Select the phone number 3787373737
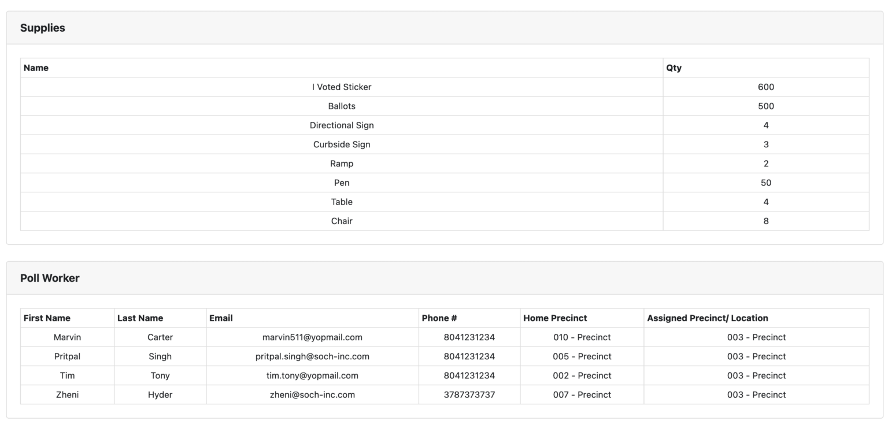Viewport: 888px width, 432px height. pos(469,394)
